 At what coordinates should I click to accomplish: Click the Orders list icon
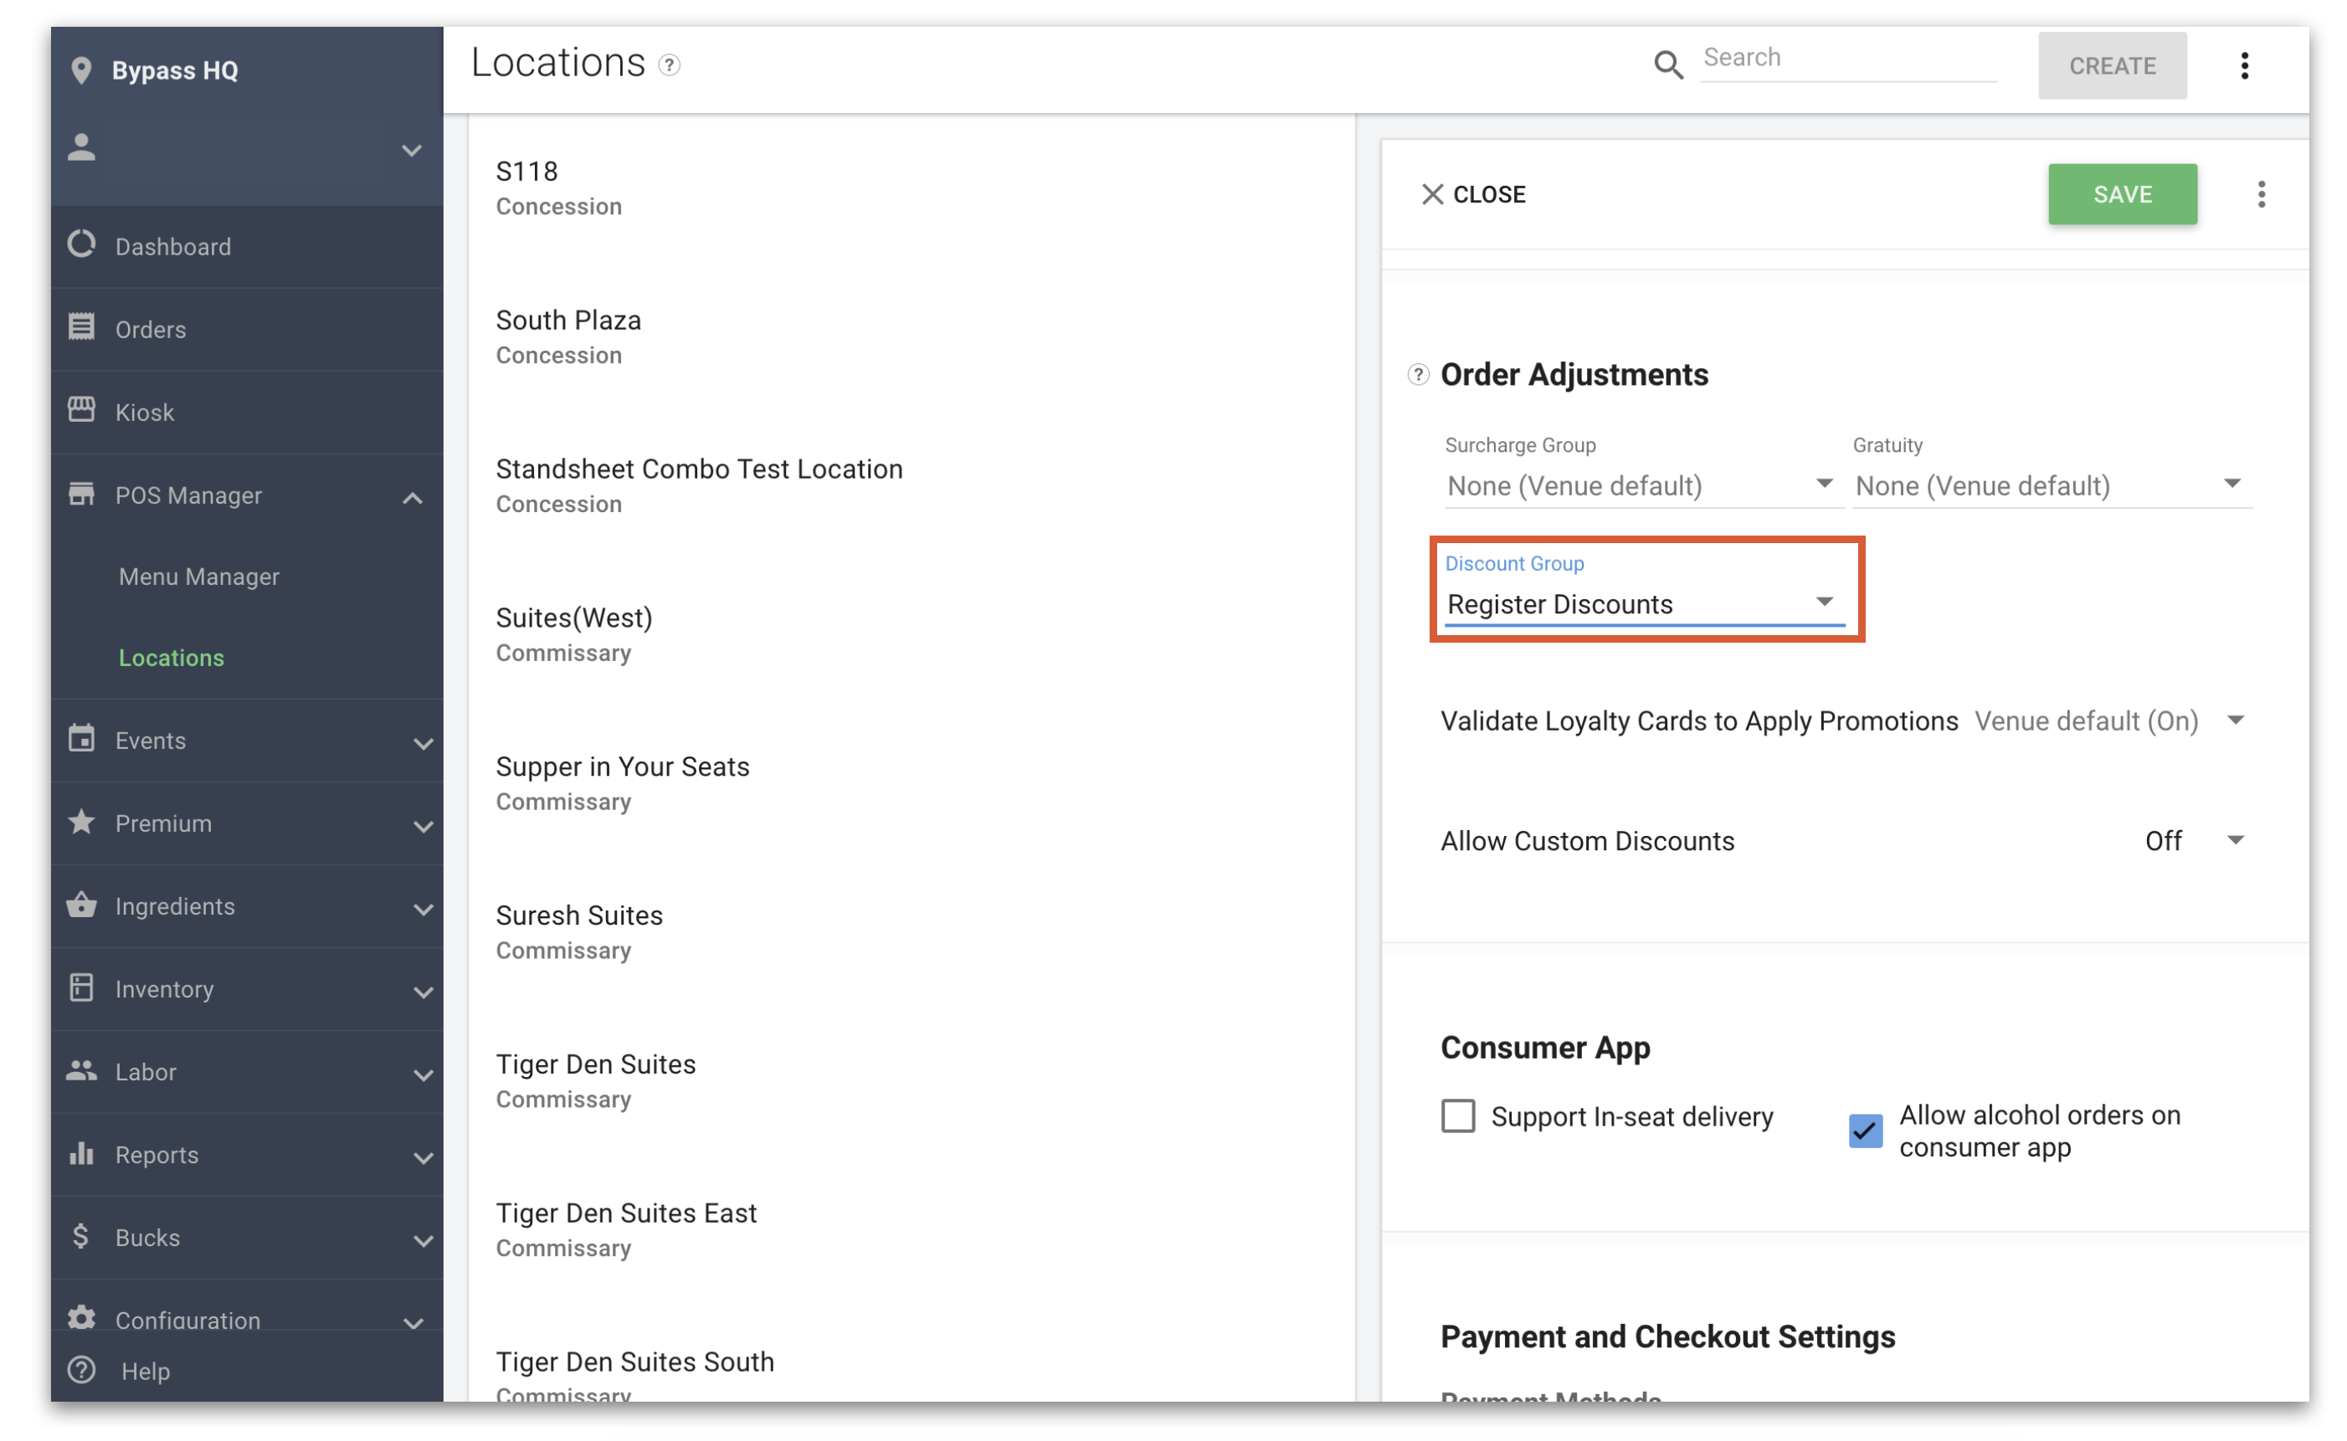coord(82,327)
